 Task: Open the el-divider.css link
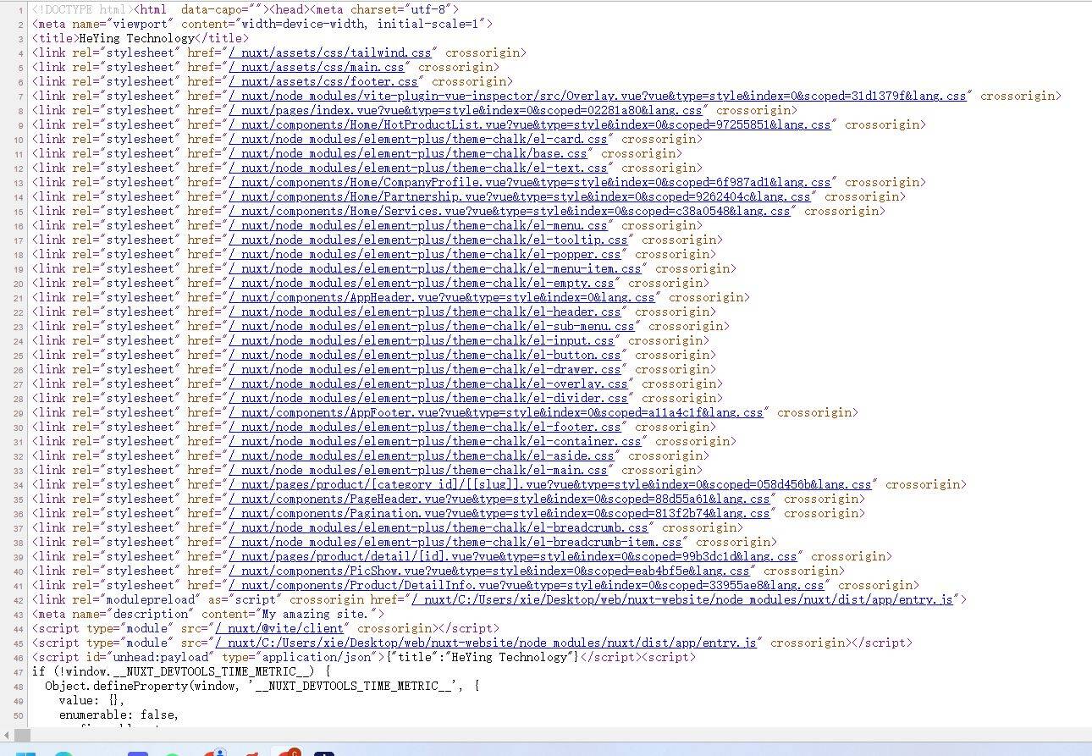tap(428, 398)
